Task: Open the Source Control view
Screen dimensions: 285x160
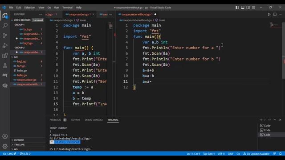Action: [x=5, y=36]
